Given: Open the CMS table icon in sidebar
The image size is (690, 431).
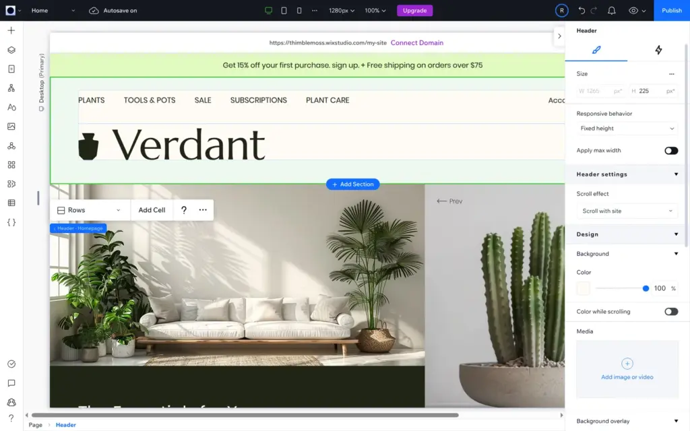Looking at the screenshot, I should tap(11, 203).
